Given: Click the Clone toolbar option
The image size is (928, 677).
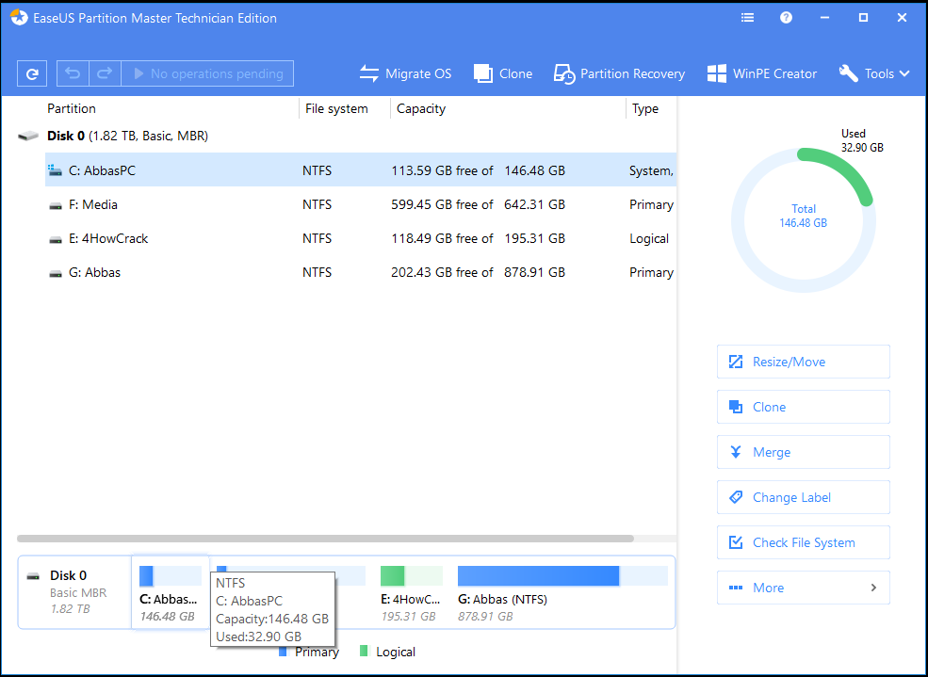Looking at the screenshot, I should pyautogui.click(x=503, y=73).
